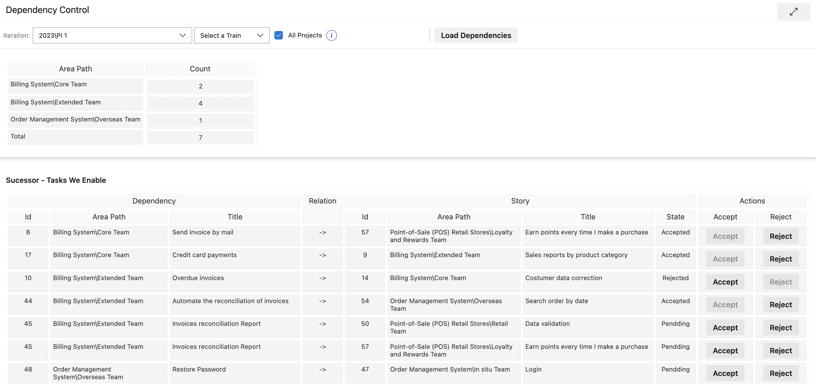Click the Load Dependencies button
Screen dimensions: 816x391
(x=476, y=35)
